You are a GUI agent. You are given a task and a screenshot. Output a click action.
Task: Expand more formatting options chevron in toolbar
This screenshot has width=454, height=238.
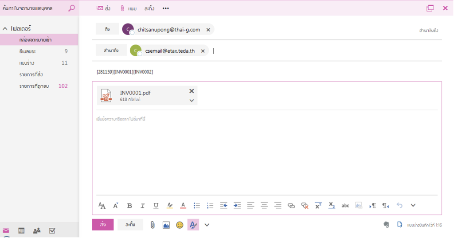tap(413, 206)
